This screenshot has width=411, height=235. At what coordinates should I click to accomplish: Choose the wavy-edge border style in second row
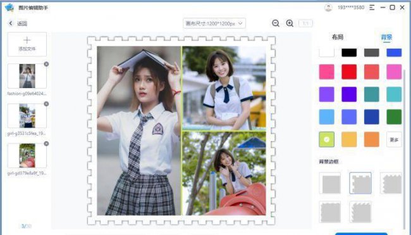360,212
